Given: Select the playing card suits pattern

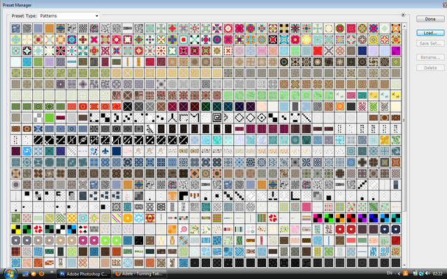Looking at the screenshot, I should pyautogui.click(x=82, y=229).
